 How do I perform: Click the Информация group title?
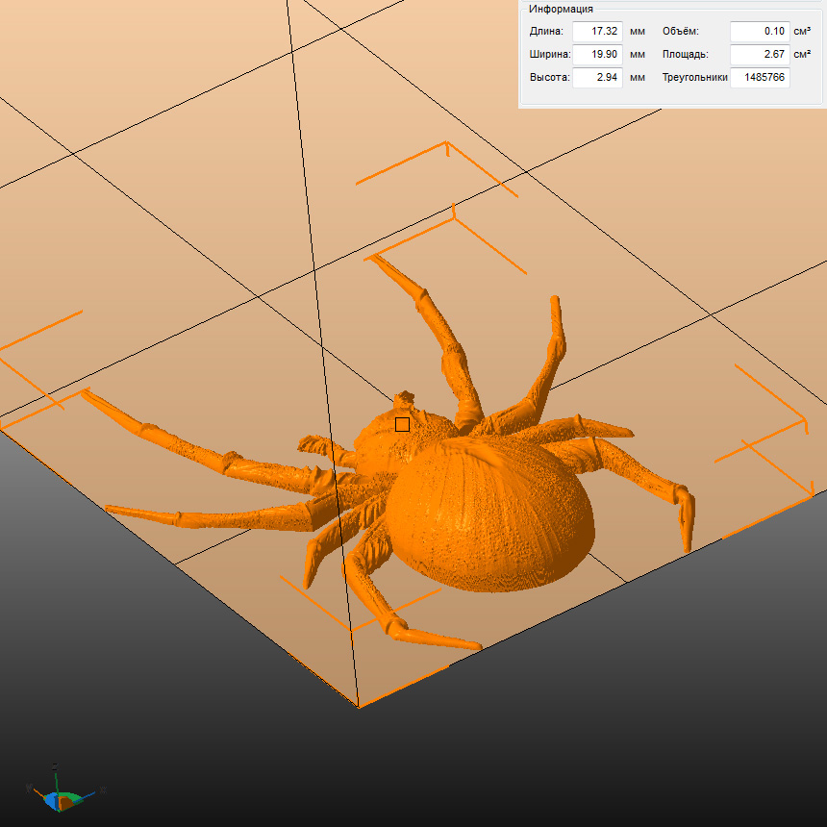561,10
